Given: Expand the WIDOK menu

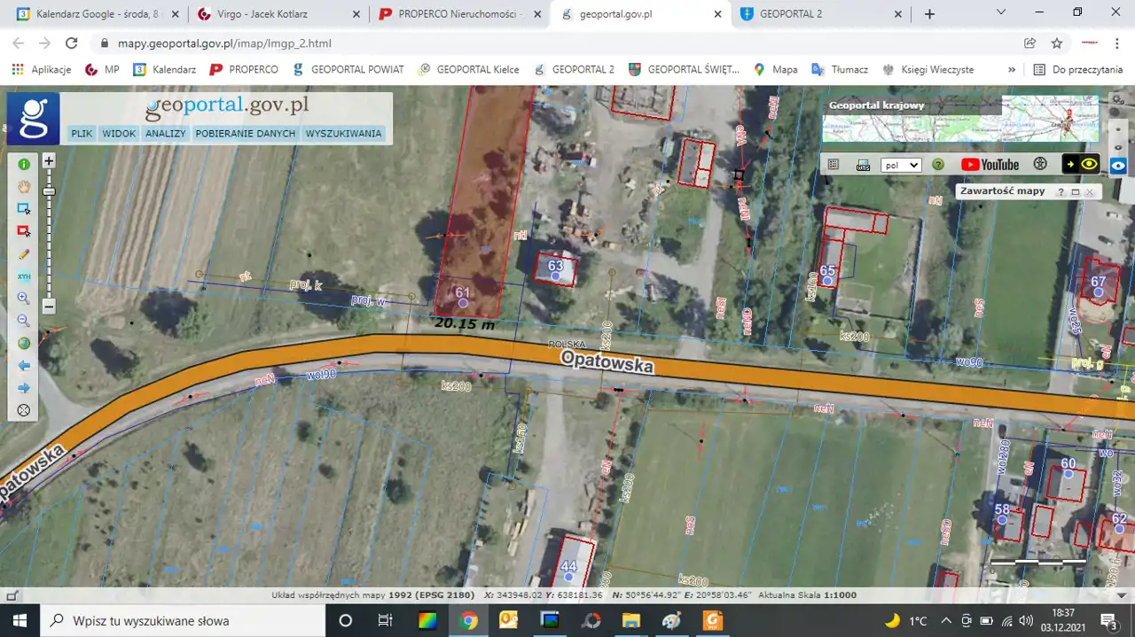Looking at the screenshot, I should pos(119,134).
